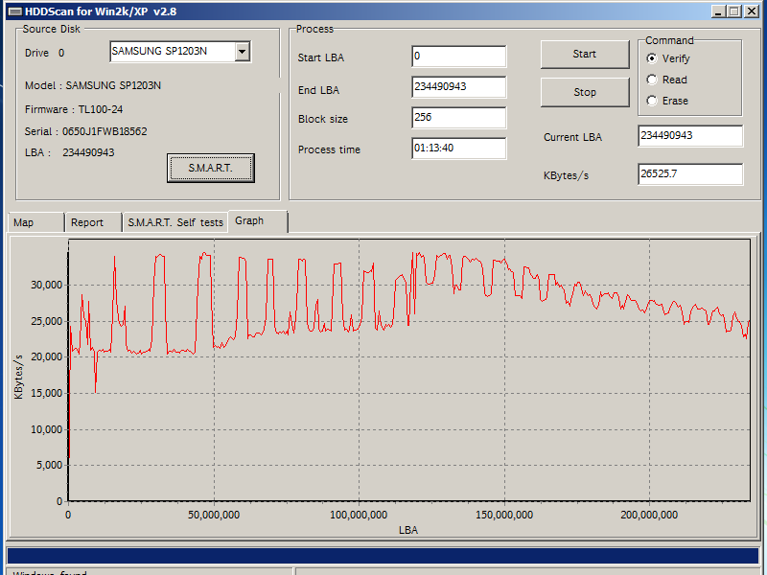767x575 pixels.
Task: Stop the running scan
Action: (x=585, y=93)
